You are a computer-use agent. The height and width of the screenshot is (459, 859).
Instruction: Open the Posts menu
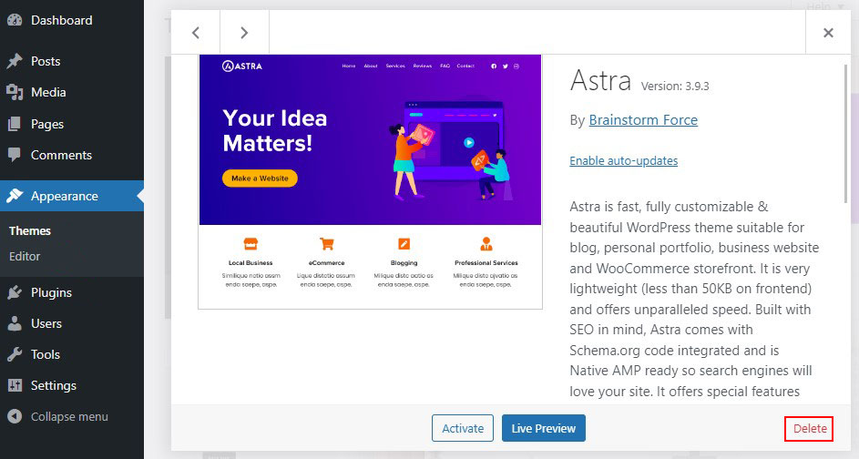(x=46, y=61)
